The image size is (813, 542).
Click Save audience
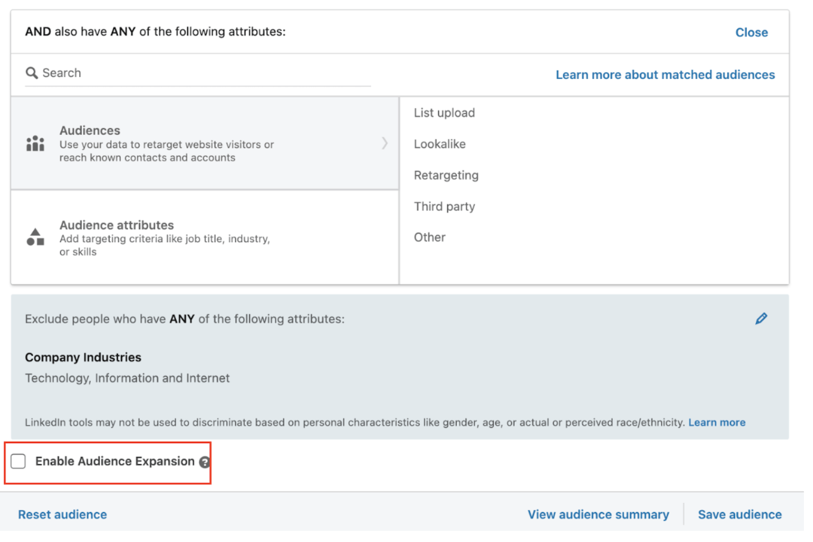coord(739,514)
